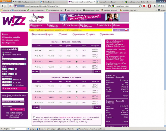Viewport: 166px width, 131px height.
Task: Open the Powrót day dropdown
Action: pyautogui.click(x=5, y=74)
